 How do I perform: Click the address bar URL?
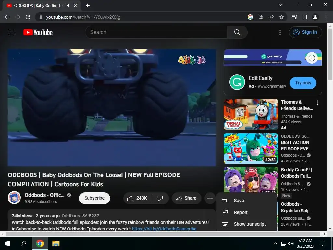tap(83, 17)
